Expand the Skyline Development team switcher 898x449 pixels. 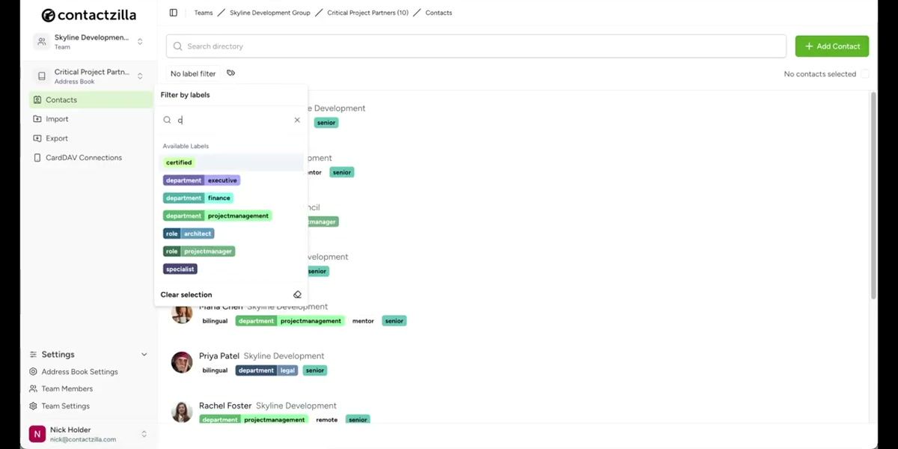(x=140, y=41)
